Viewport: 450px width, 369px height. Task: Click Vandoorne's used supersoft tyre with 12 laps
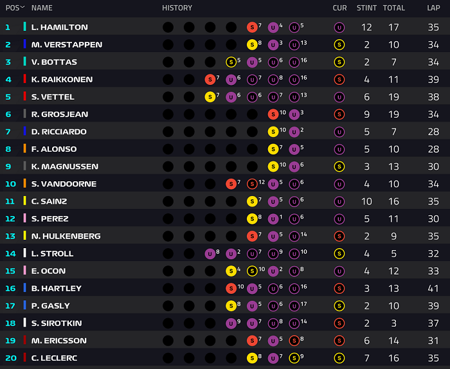pyautogui.click(x=252, y=184)
